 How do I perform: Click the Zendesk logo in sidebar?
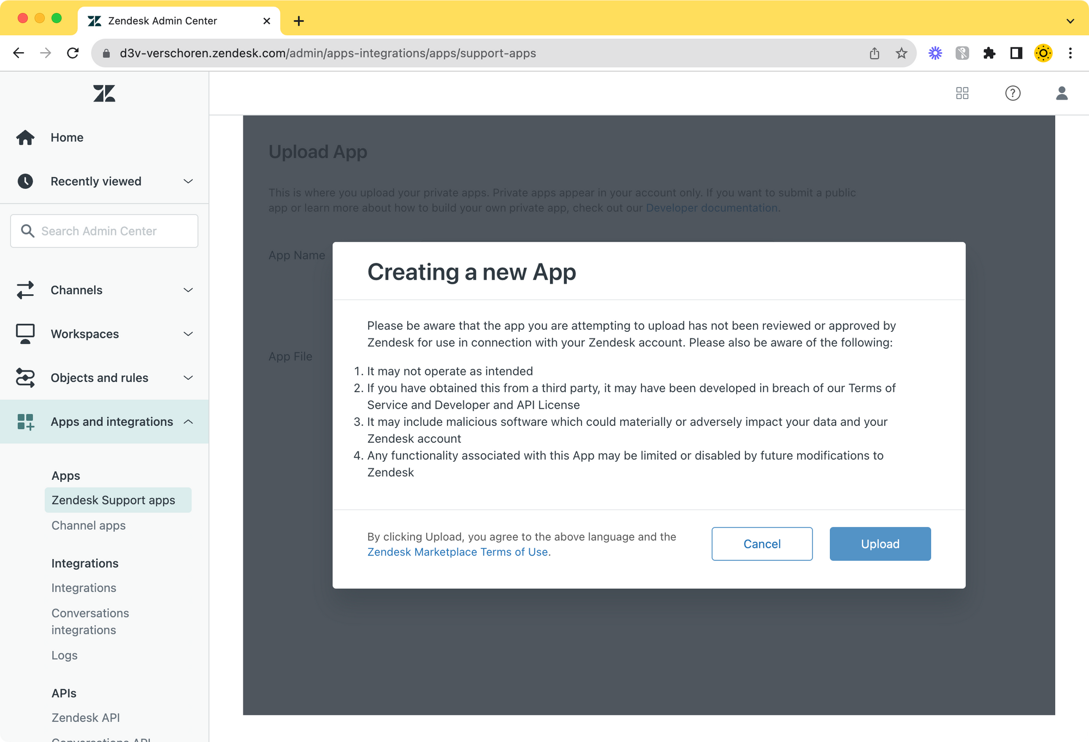pos(104,94)
